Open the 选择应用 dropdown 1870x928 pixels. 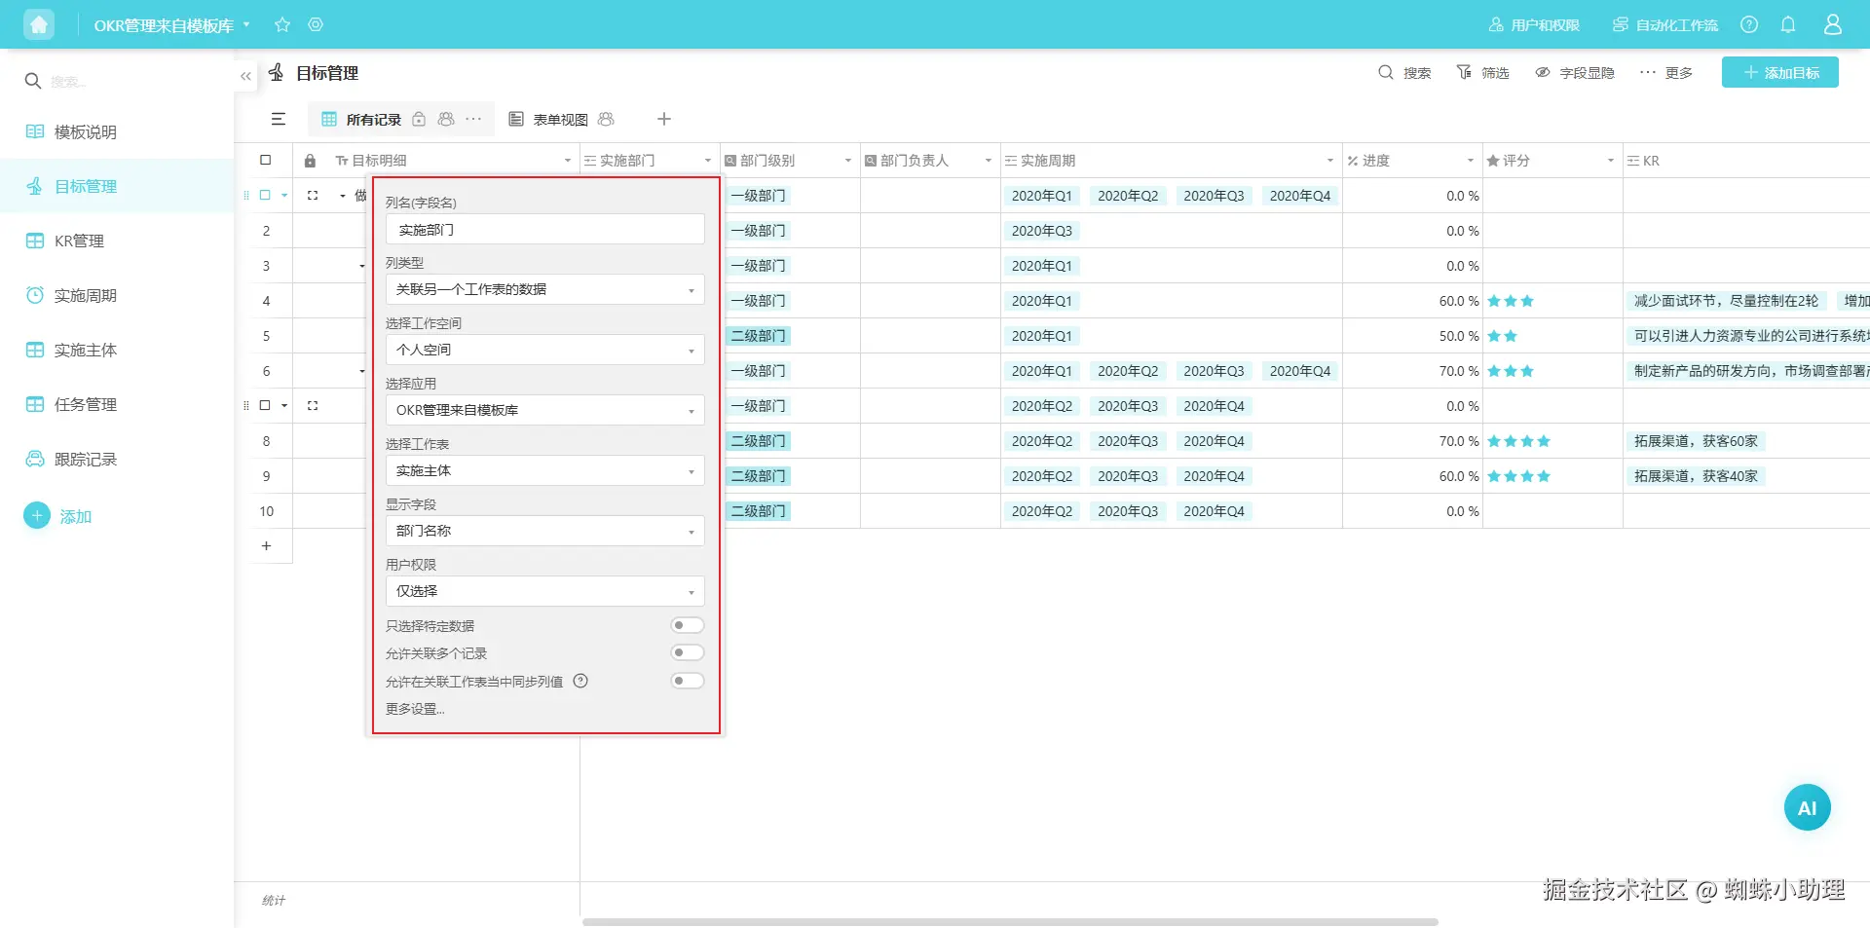click(x=545, y=410)
